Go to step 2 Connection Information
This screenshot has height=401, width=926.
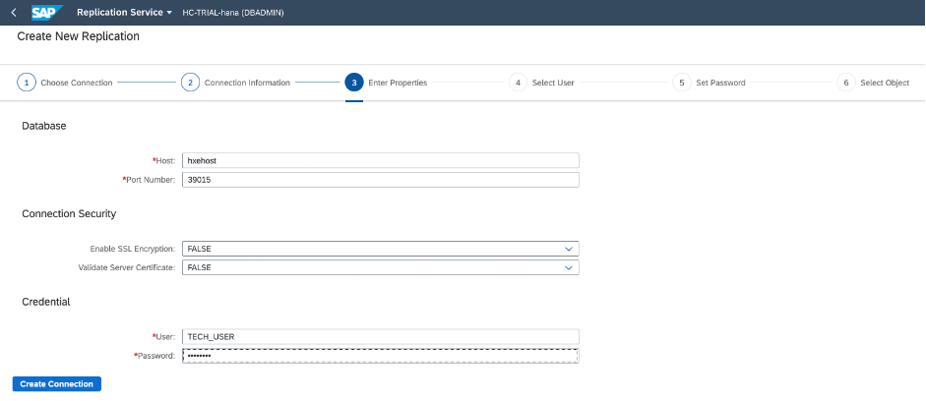coord(235,83)
